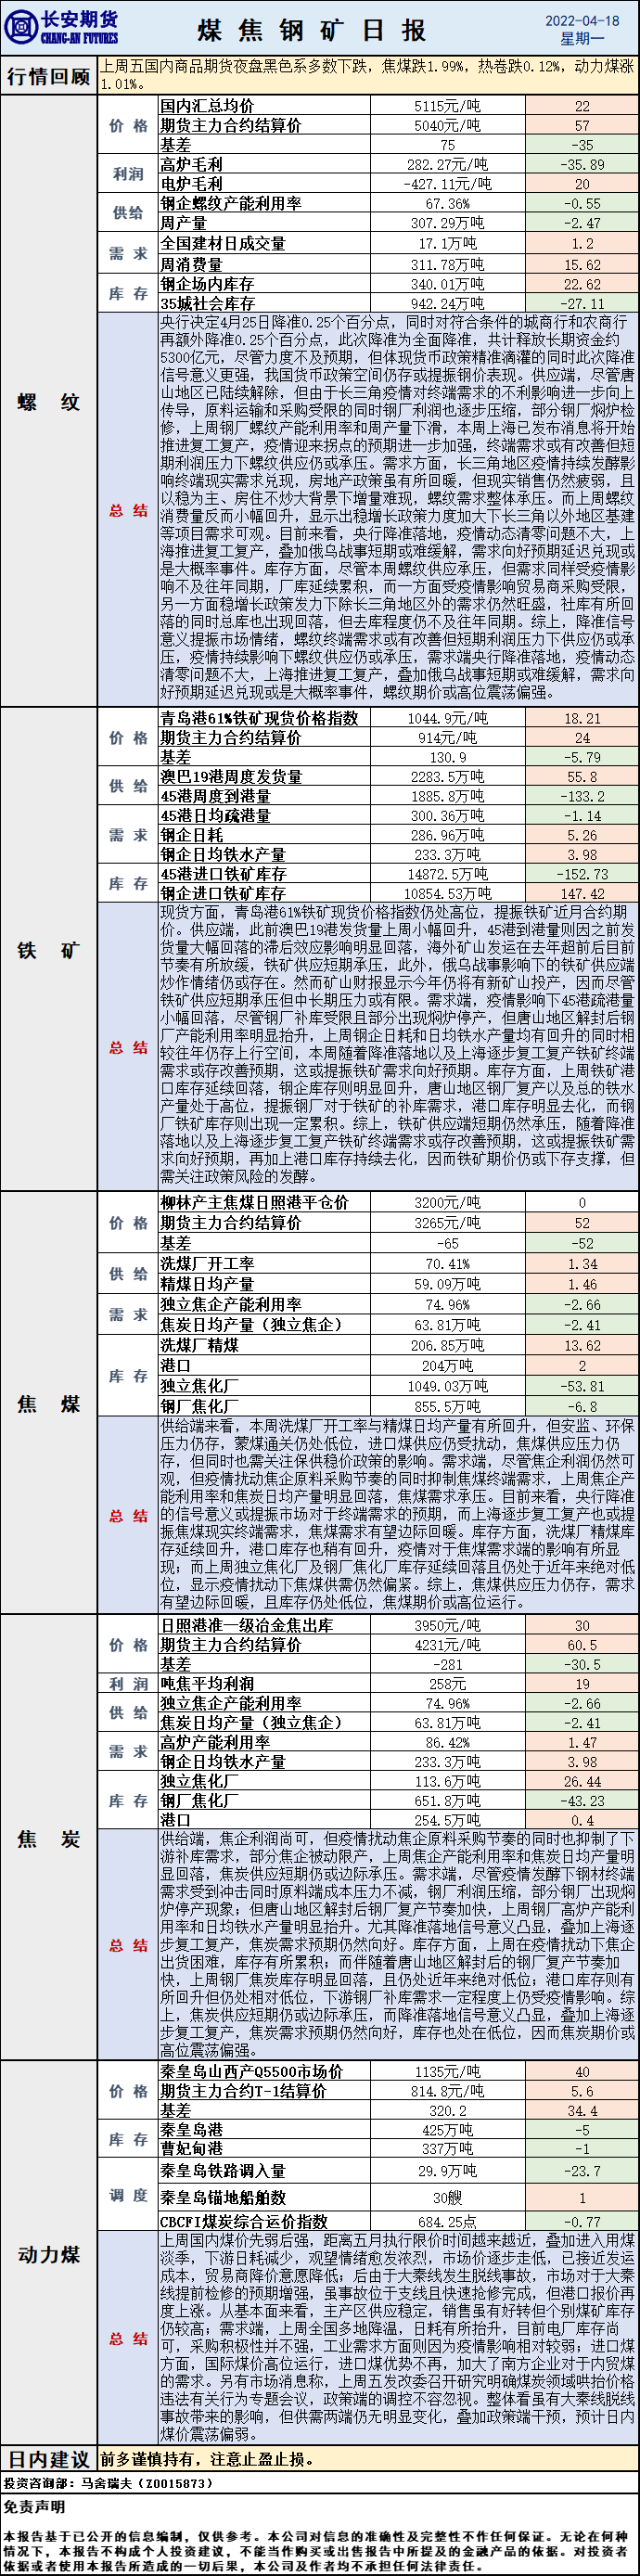This screenshot has width=640, height=2576.
Task: Click the 螺纹 section heading
Action: [x=49, y=402]
